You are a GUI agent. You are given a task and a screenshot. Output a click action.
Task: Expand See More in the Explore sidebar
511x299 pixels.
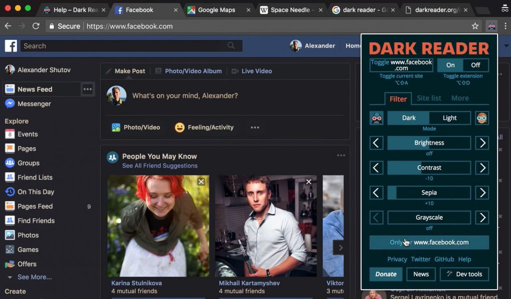click(x=34, y=277)
